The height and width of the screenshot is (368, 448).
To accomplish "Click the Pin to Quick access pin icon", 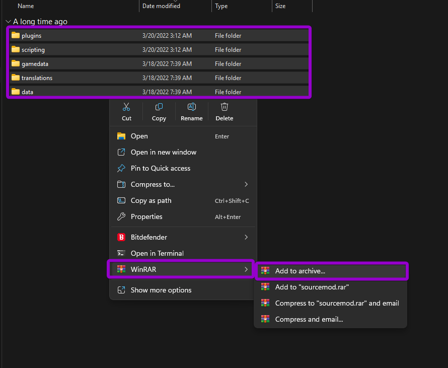I will click(x=120, y=168).
